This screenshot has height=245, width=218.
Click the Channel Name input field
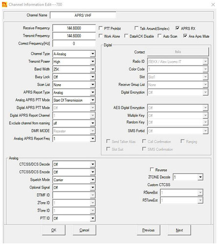[x=83, y=15]
